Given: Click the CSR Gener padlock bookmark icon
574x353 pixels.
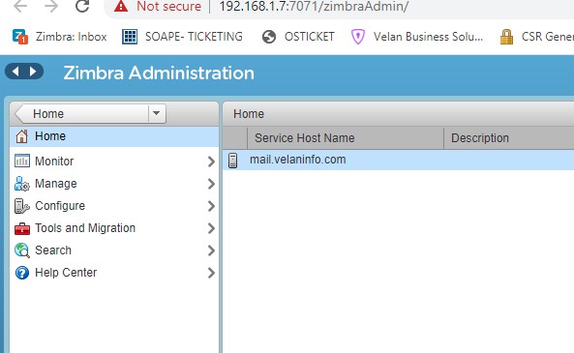Looking at the screenshot, I should tap(506, 37).
